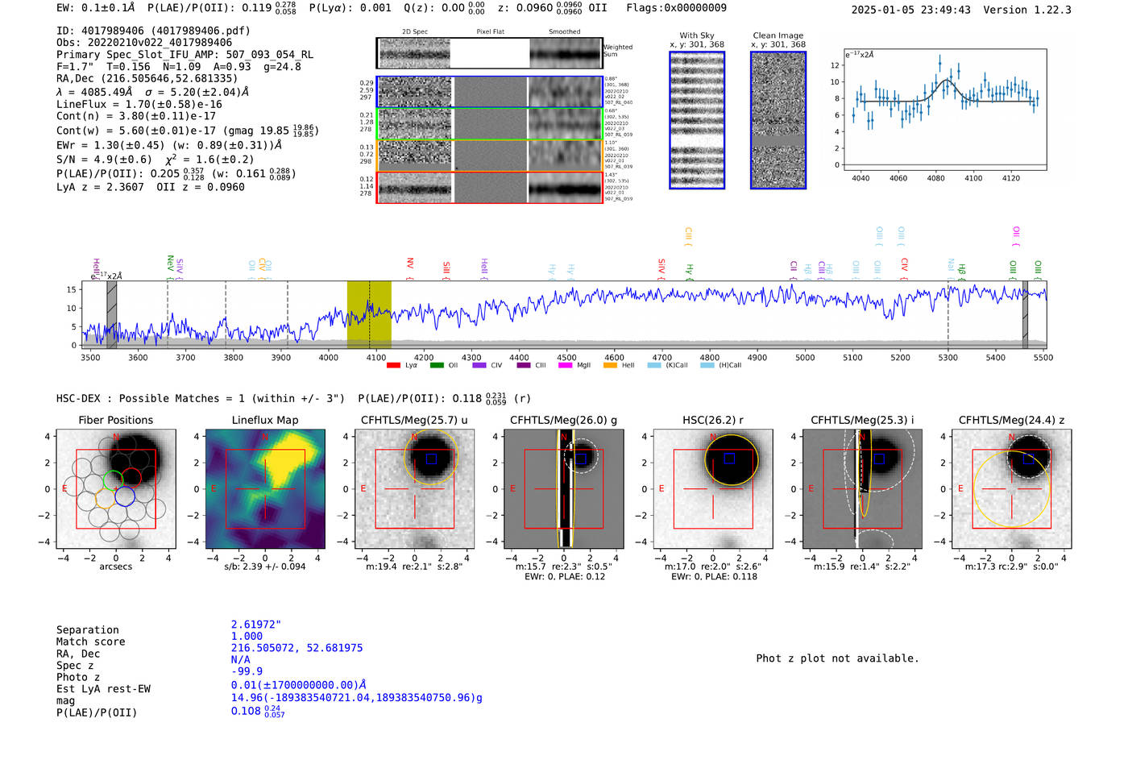
Task: Click the orange HeII legend swatch
Action: (x=610, y=365)
